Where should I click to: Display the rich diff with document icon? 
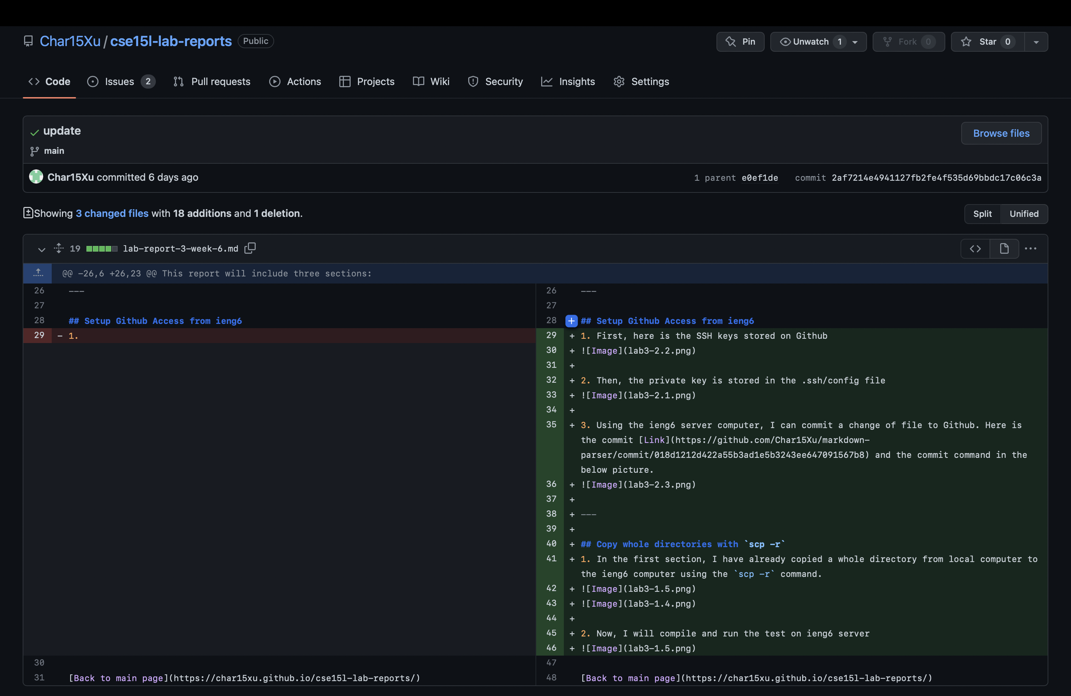[1004, 248]
